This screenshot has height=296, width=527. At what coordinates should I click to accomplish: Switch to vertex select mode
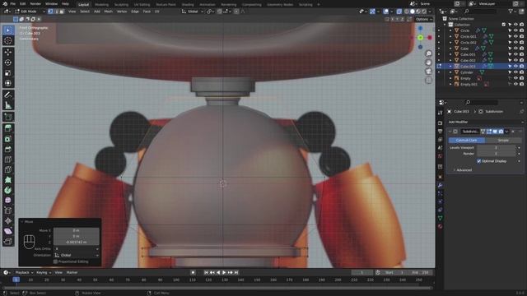50,12
